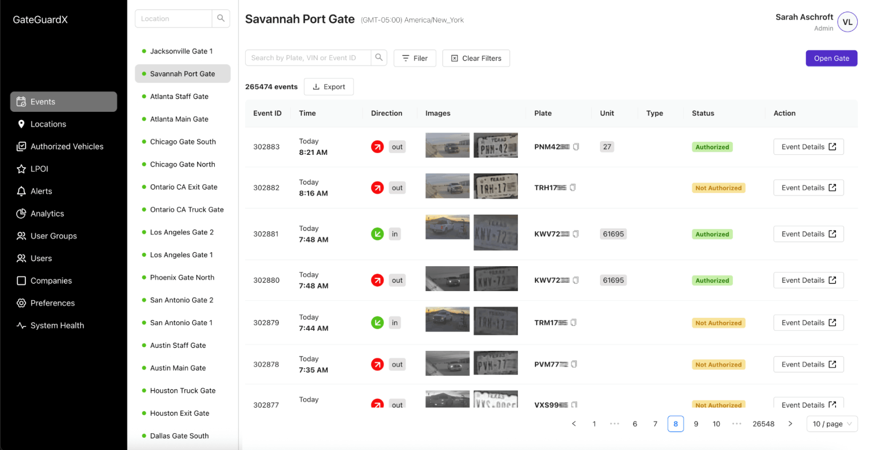The width and height of the screenshot is (870, 450).
Task: Open Event Details for event 302881
Action: click(x=808, y=234)
